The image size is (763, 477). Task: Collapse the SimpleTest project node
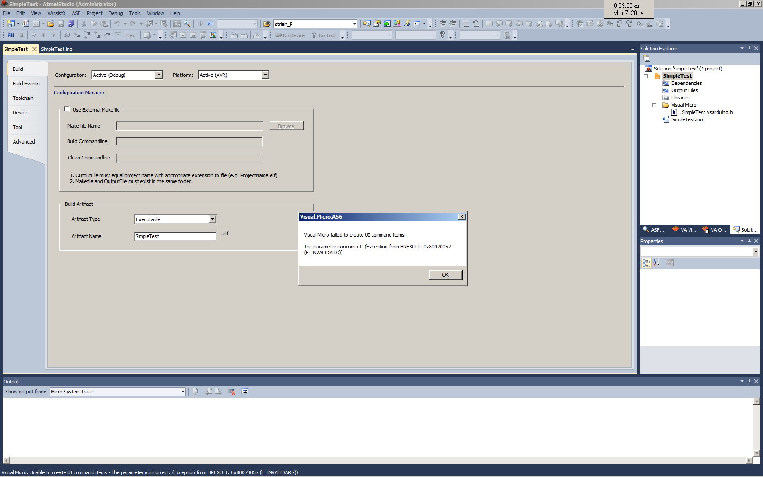(645, 76)
